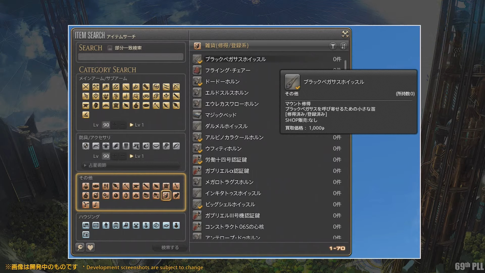Image resolution: width=485 pixels, height=273 pixels.
Task: Click the filter funnel icon
Action: 333,46
